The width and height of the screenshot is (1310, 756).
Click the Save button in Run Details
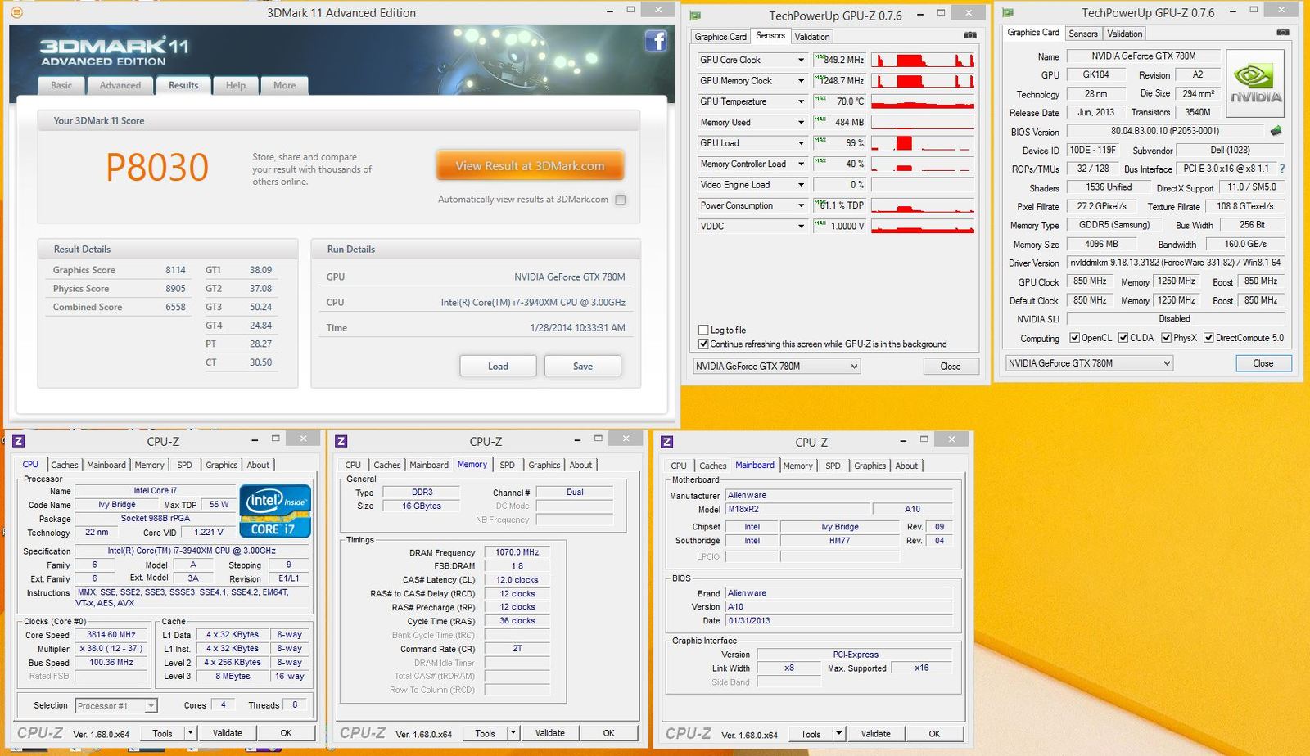[583, 366]
